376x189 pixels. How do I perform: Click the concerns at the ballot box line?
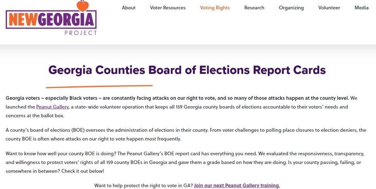35,116
